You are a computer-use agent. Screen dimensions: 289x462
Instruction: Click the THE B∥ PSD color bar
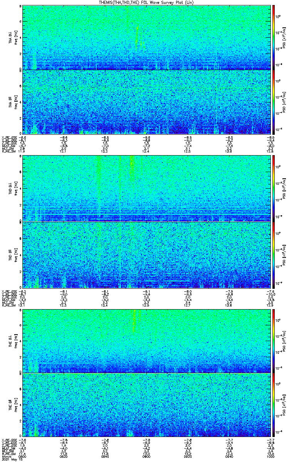pyautogui.click(x=274, y=405)
